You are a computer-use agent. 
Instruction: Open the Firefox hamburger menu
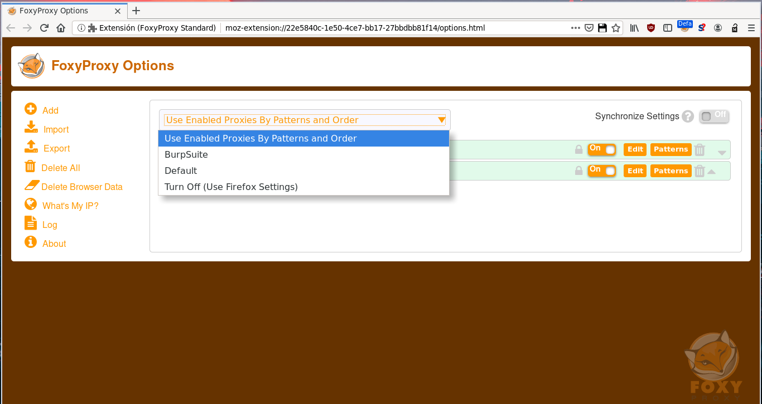click(751, 28)
